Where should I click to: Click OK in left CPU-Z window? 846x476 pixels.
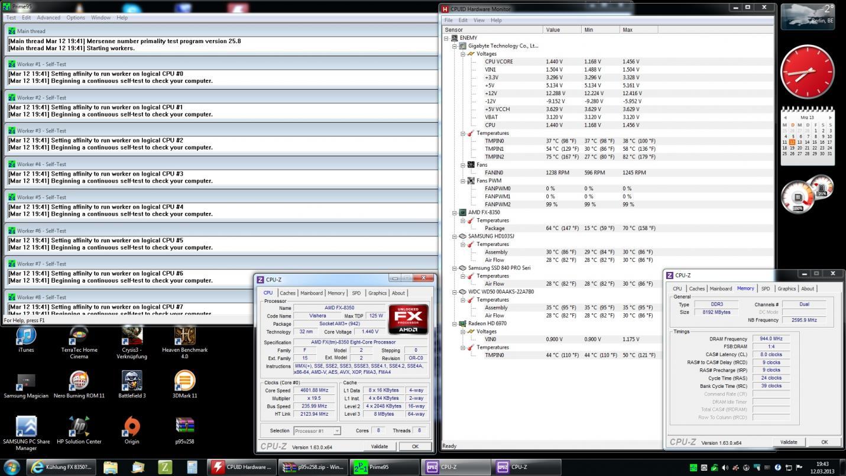point(415,446)
